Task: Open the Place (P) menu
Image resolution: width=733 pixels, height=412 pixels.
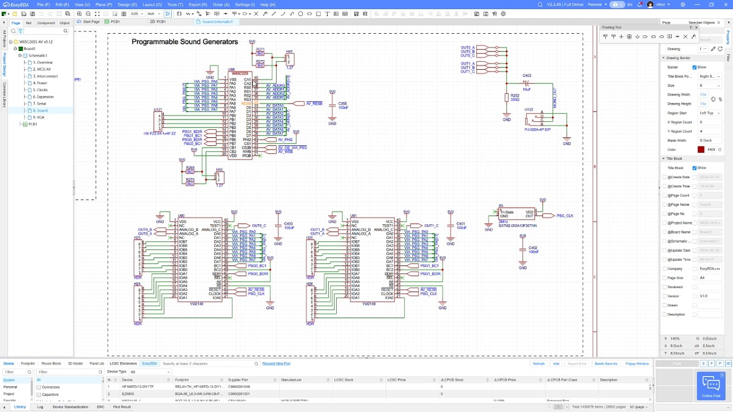Action: pos(104,5)
